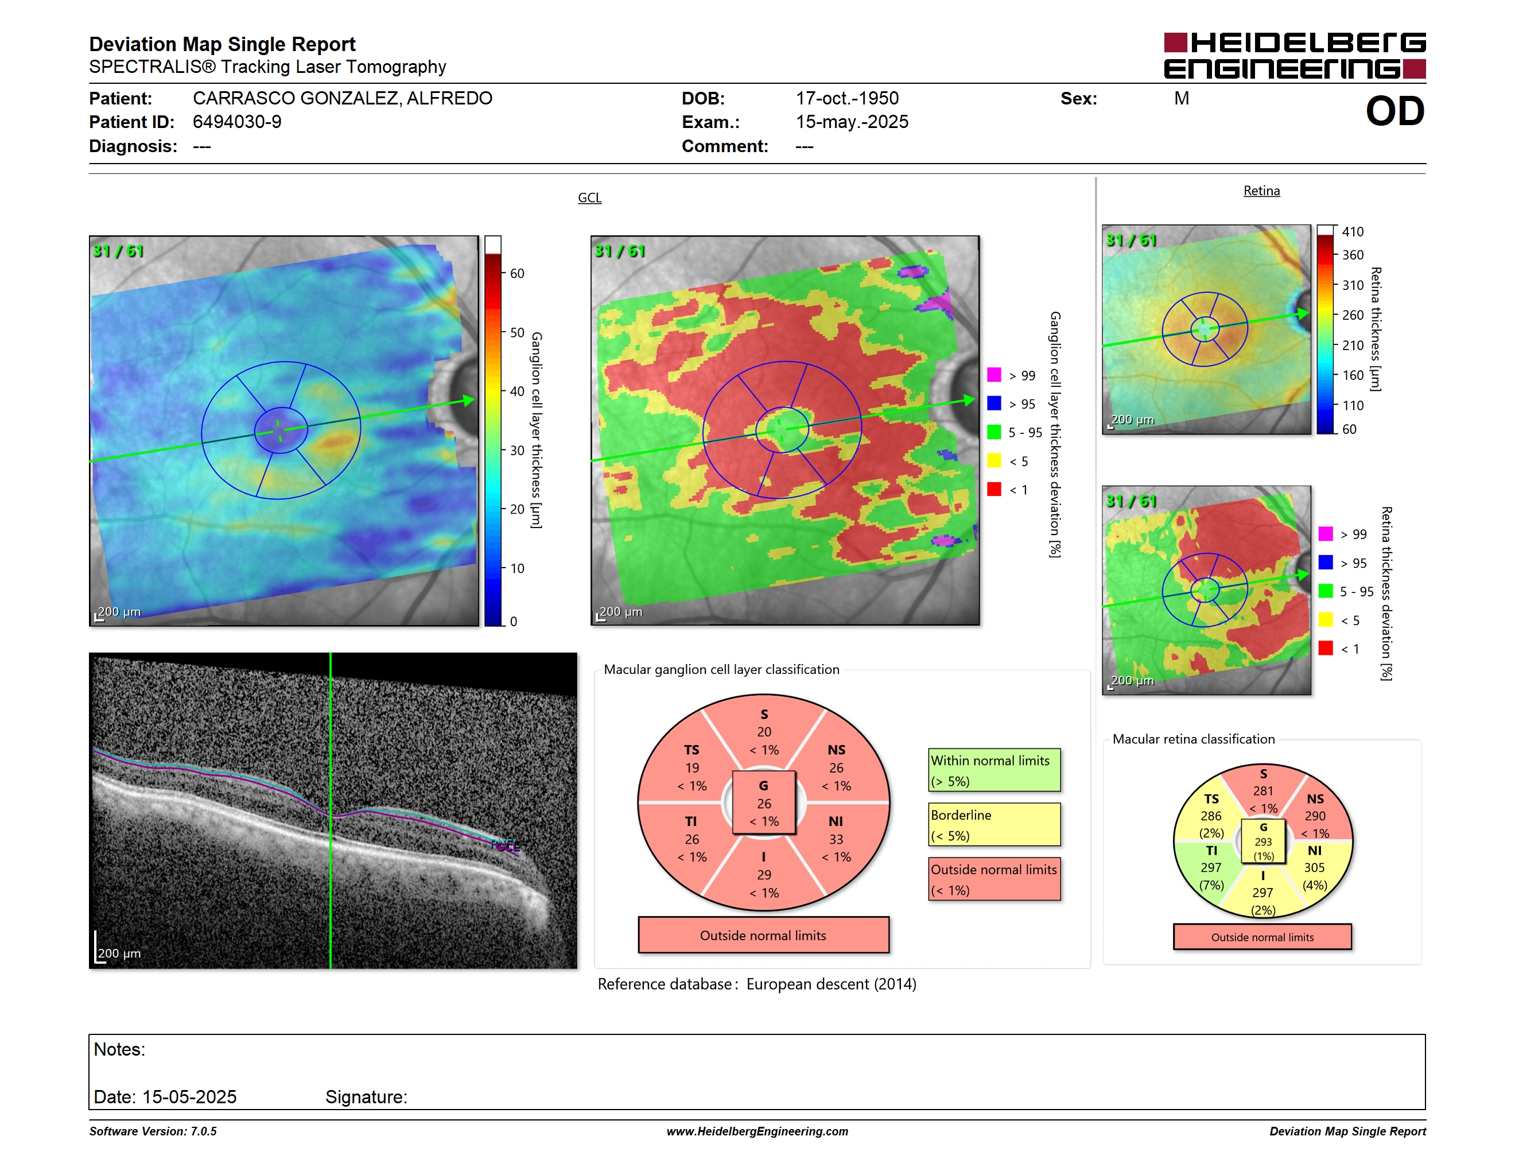Select the central G box in GCL chart
The image size is (1515, 1171).
(764, 803)
